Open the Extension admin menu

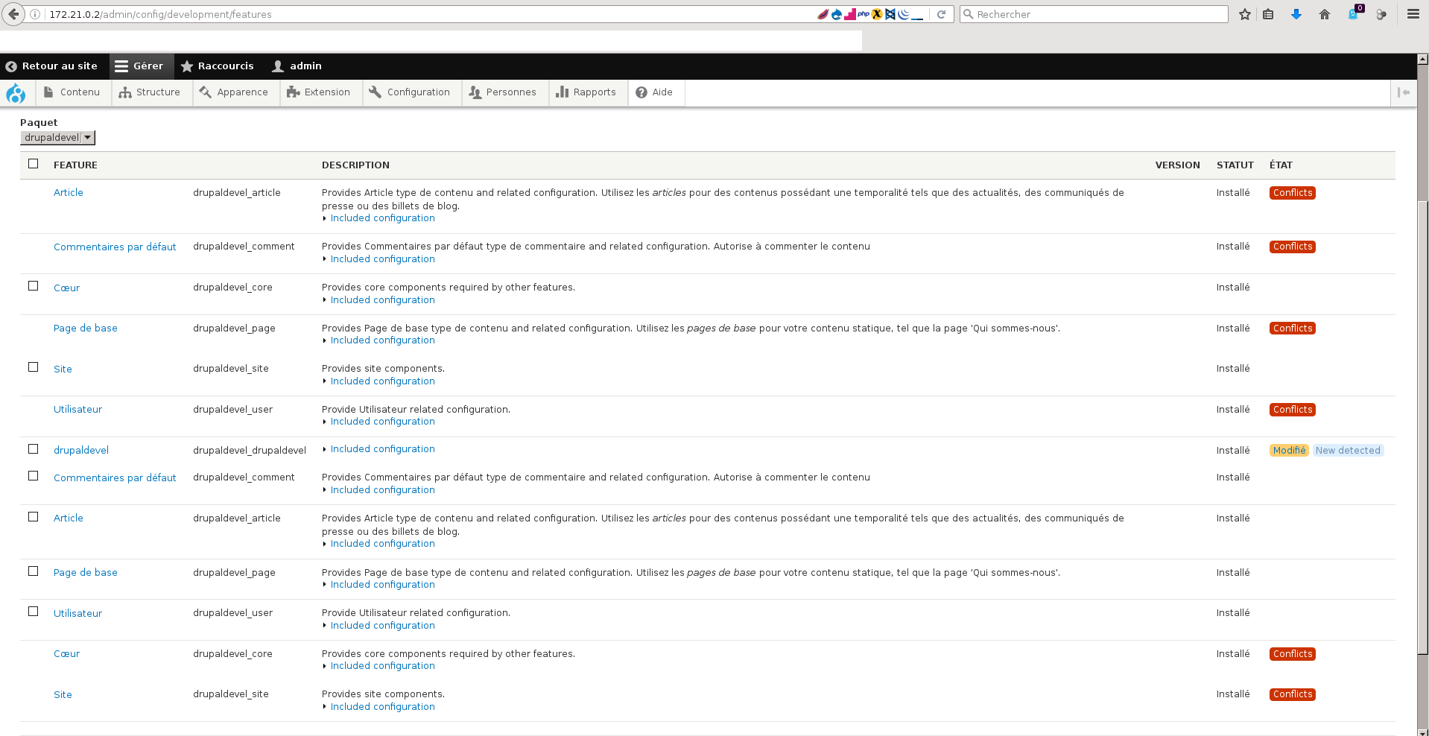pyautogui.click(x=319, y=92)
